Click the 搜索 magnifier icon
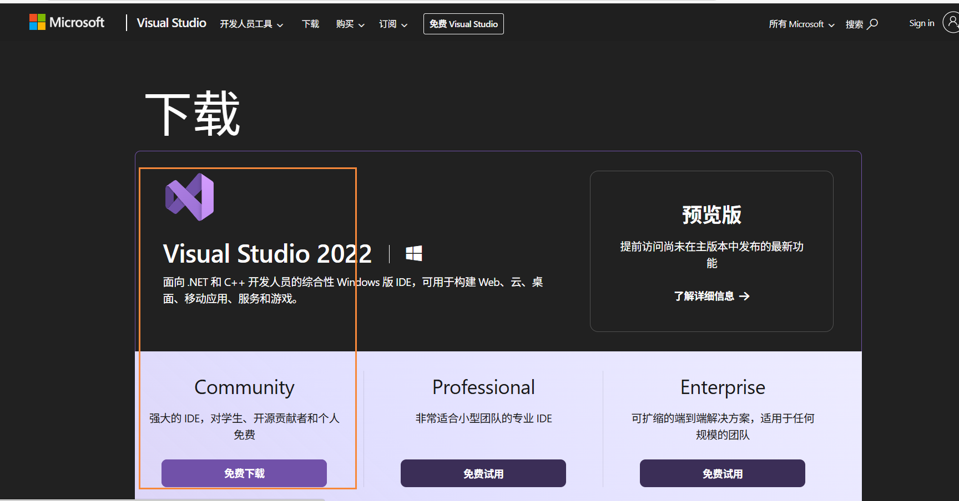The width and height of the screenshot is (959, 501). [x=873, y=24]
